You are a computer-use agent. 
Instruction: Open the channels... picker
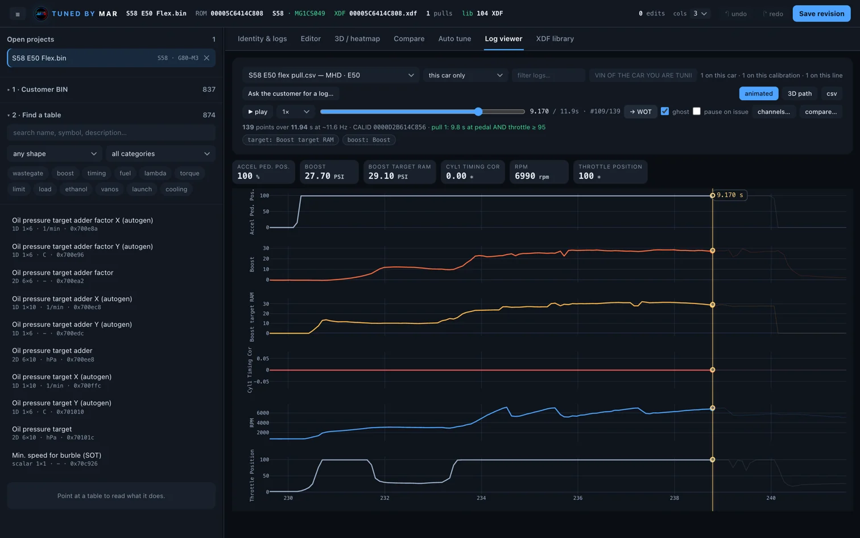774,112
